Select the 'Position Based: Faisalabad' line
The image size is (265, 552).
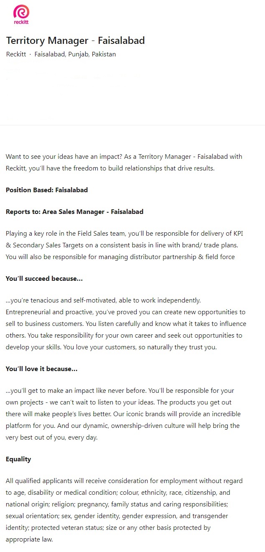[x=47, y=190]
